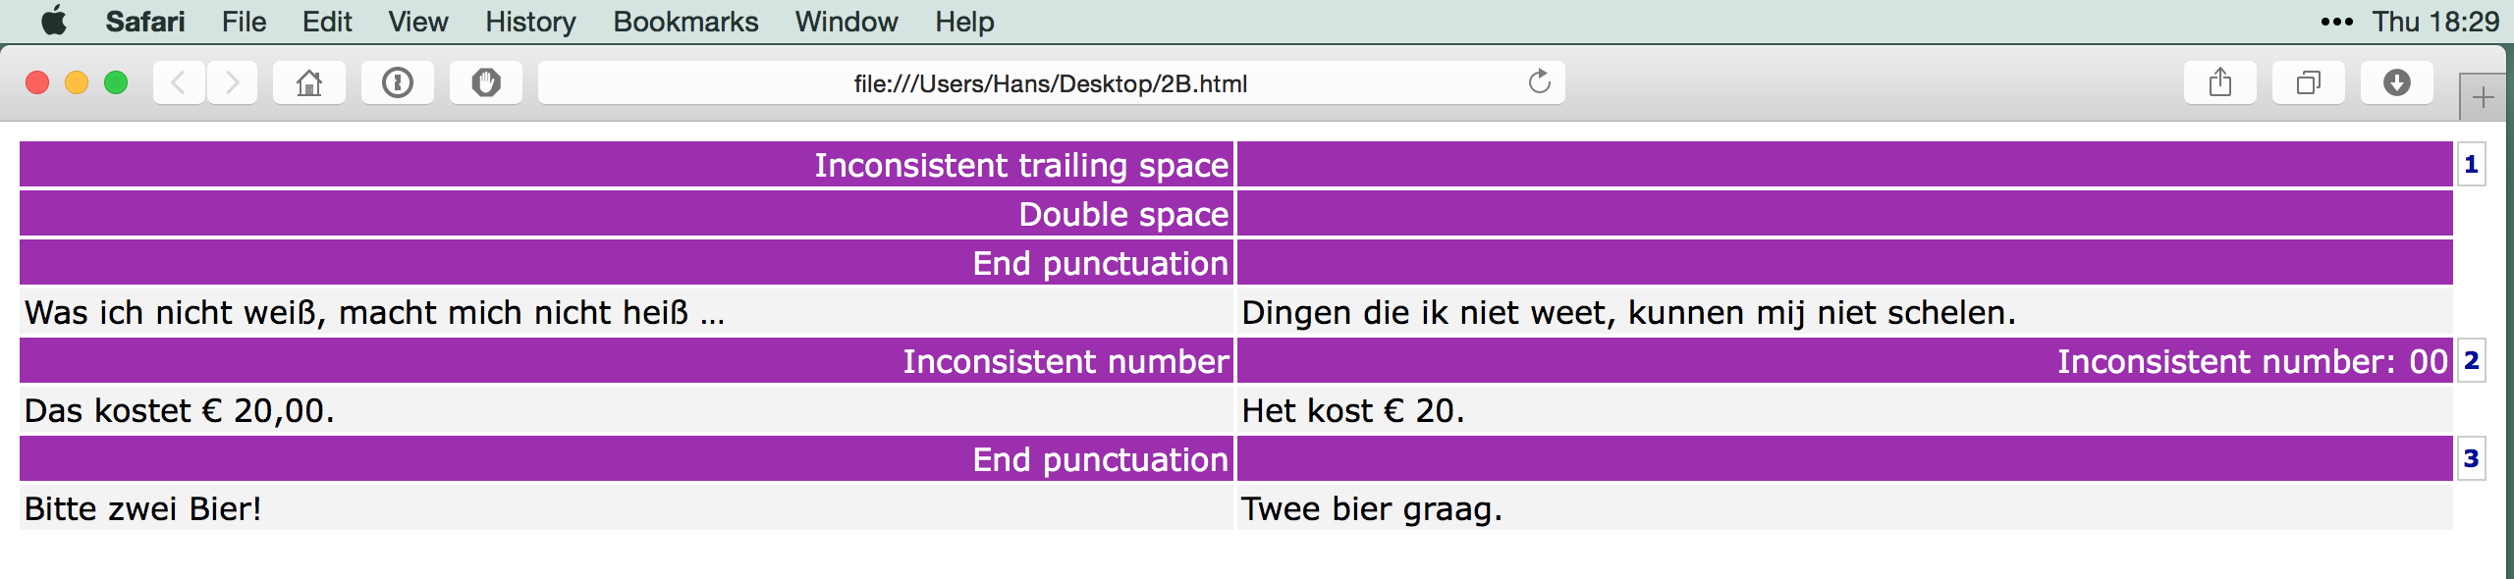2514x579 pixels.
Task: Click segment number 1 link
Action: tap(2471, 165)
